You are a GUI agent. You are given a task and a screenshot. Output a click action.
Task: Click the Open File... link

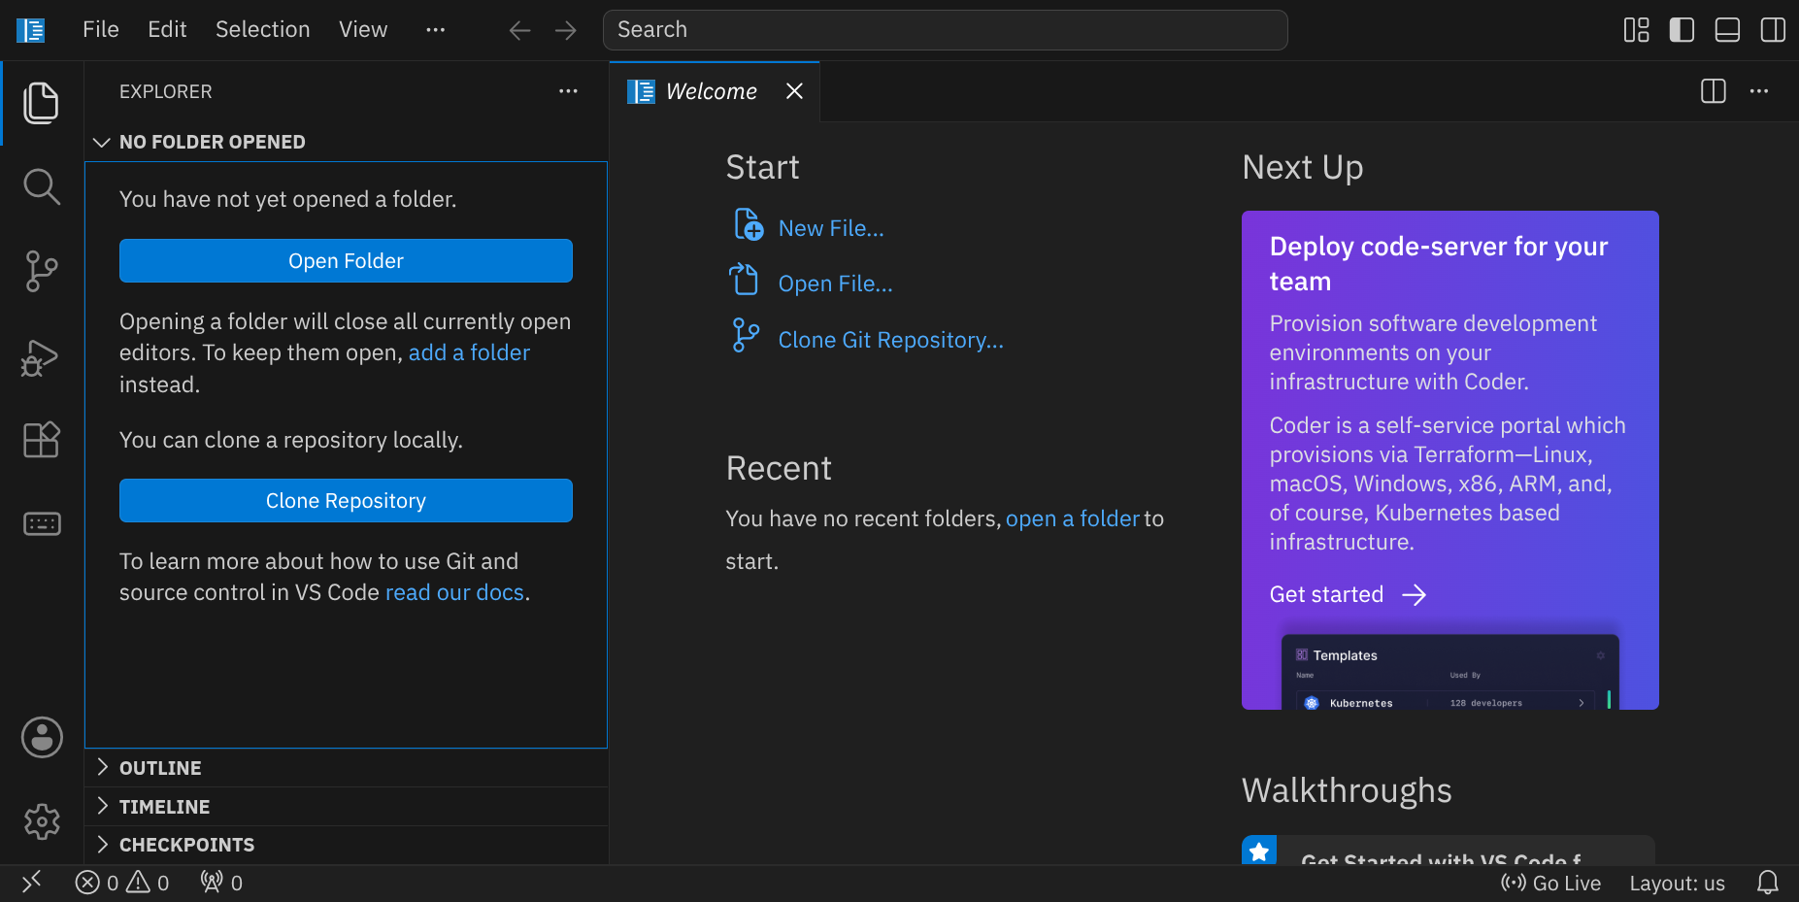(835, 284)
